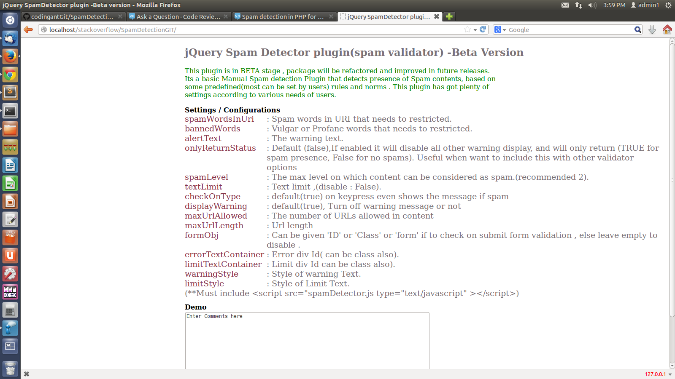The width and height of the screenshot is (675, 379).
Task: Click the errorTextContainer setting name
Action: pos(224,255)
